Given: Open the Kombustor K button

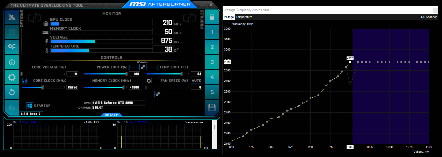Looking at the screenshot, I should [x=12, y=32].
